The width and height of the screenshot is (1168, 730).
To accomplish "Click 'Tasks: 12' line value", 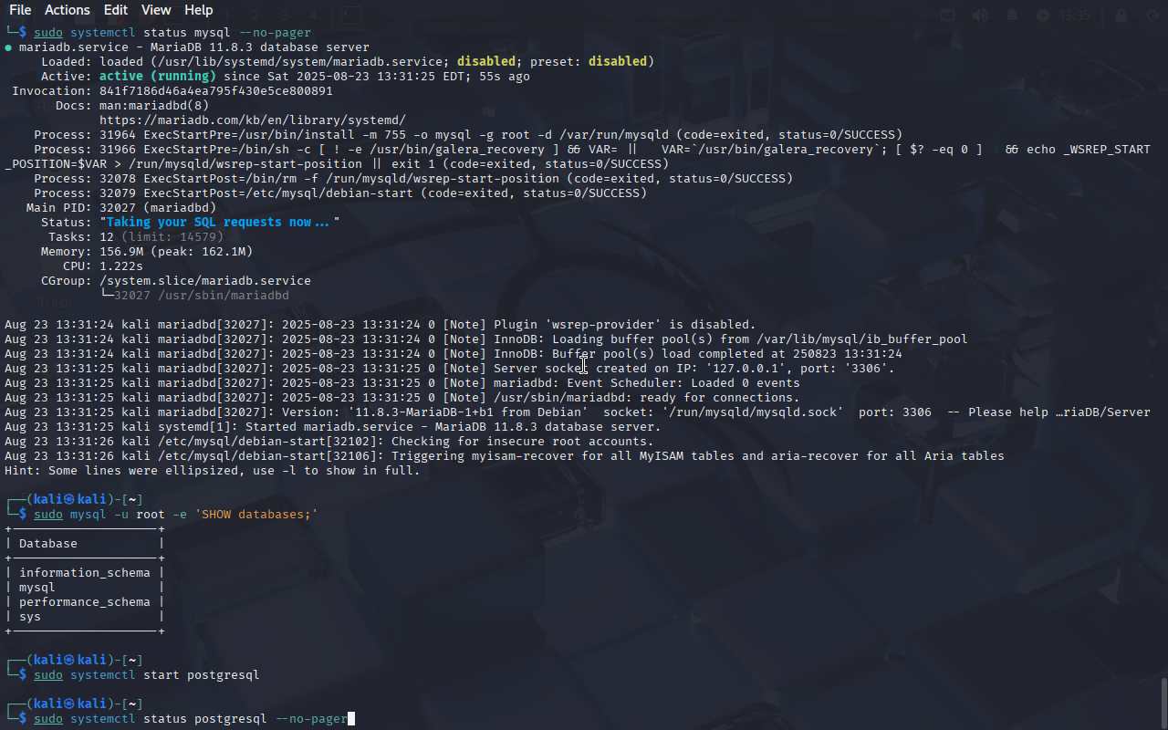I will click(x=107, y=237).
